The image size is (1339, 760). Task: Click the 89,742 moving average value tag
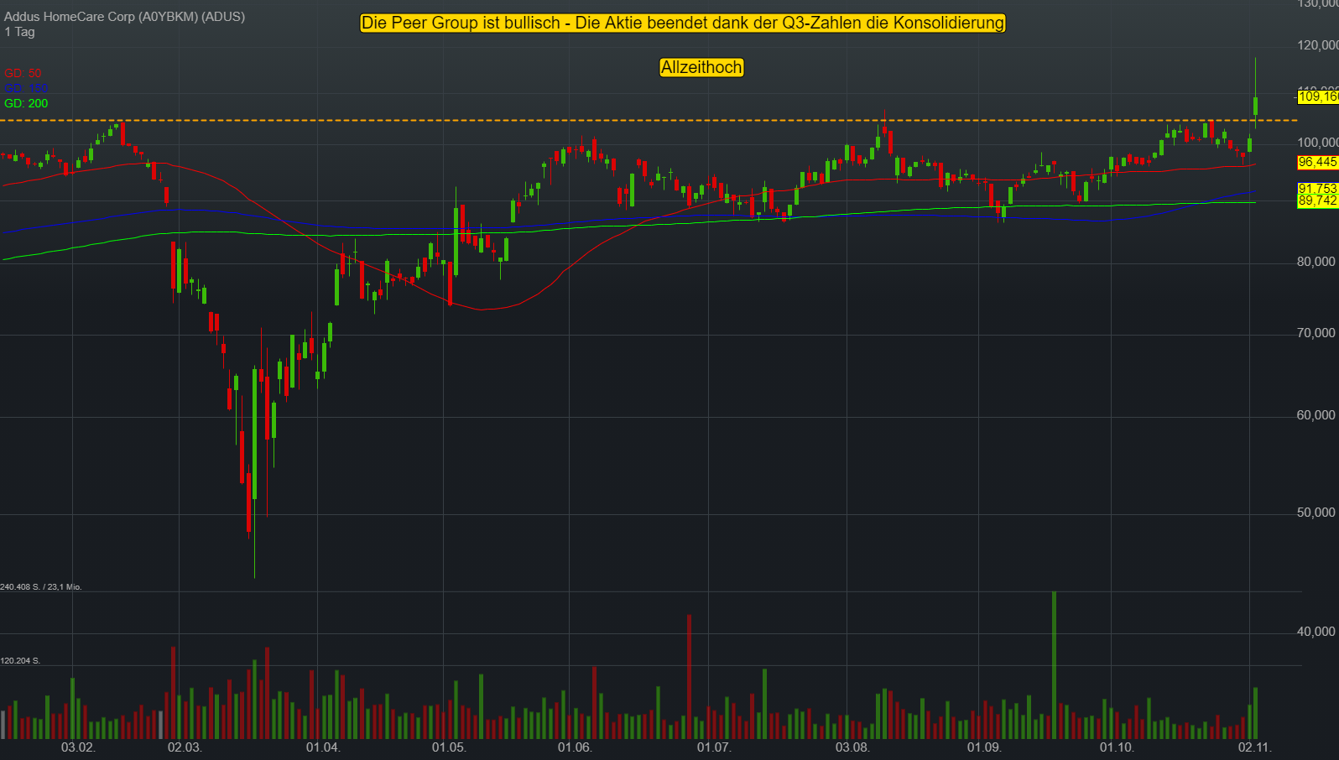(1318, 200)
